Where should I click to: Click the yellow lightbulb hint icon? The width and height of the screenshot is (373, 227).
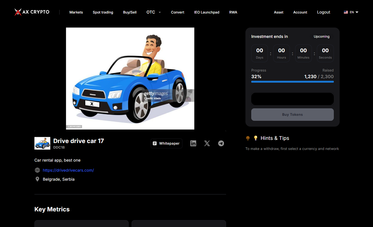[255, 138]
